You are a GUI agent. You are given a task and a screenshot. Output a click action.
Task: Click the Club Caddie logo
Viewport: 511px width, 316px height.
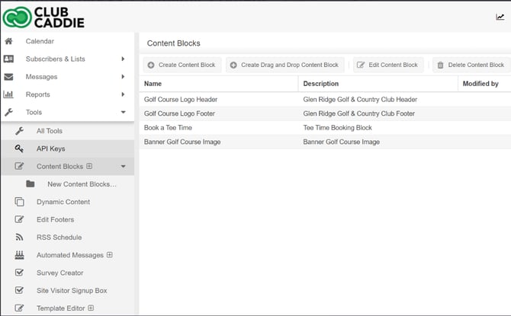coord(43,17)
